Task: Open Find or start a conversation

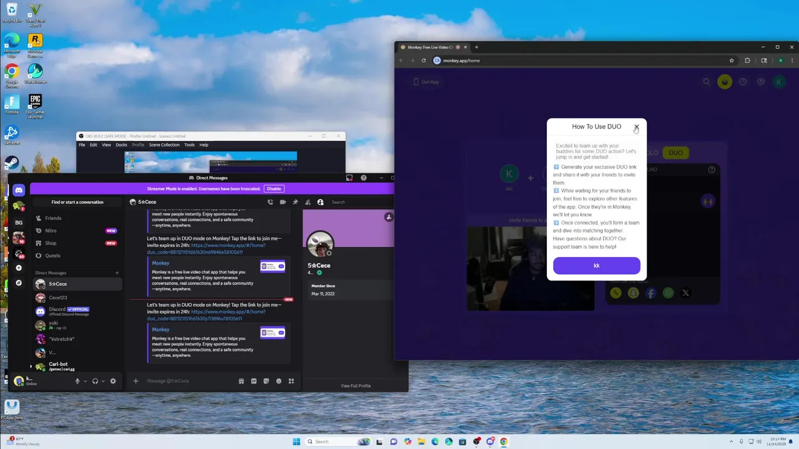Action: [77, 202]
